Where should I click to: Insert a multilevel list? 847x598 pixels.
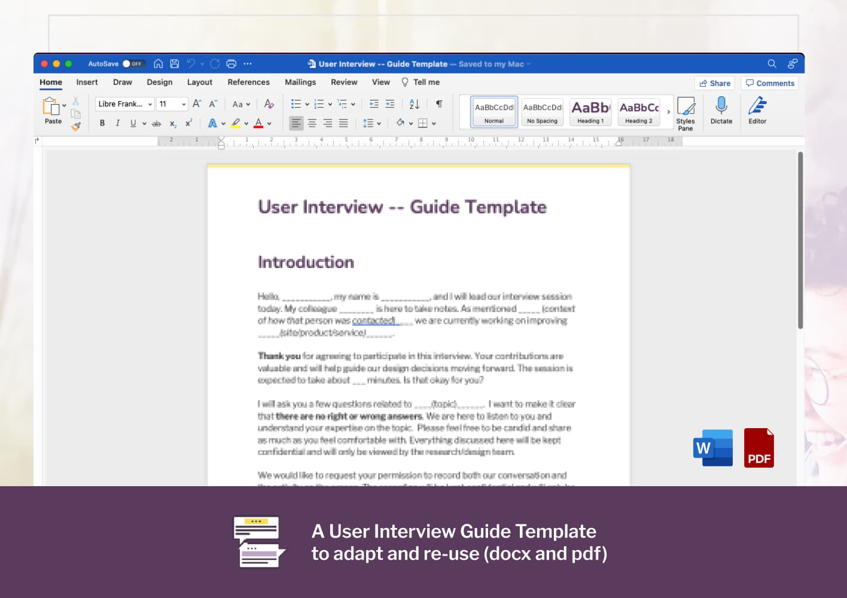coord(342,104)
